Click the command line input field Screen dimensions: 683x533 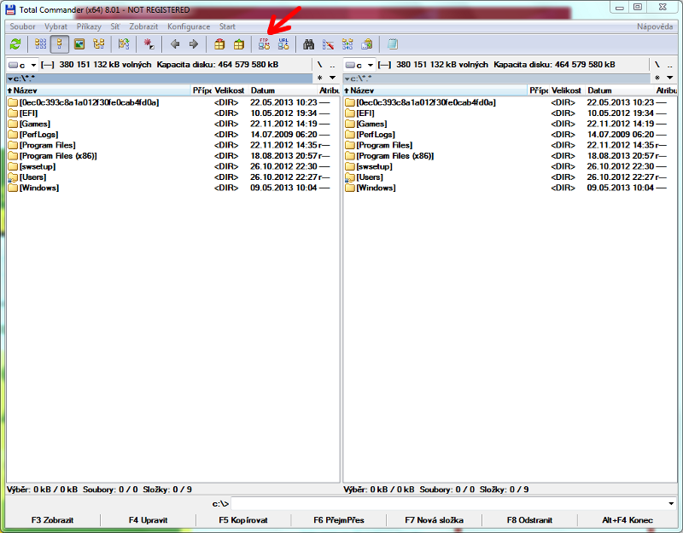click(x=449, y=504)
